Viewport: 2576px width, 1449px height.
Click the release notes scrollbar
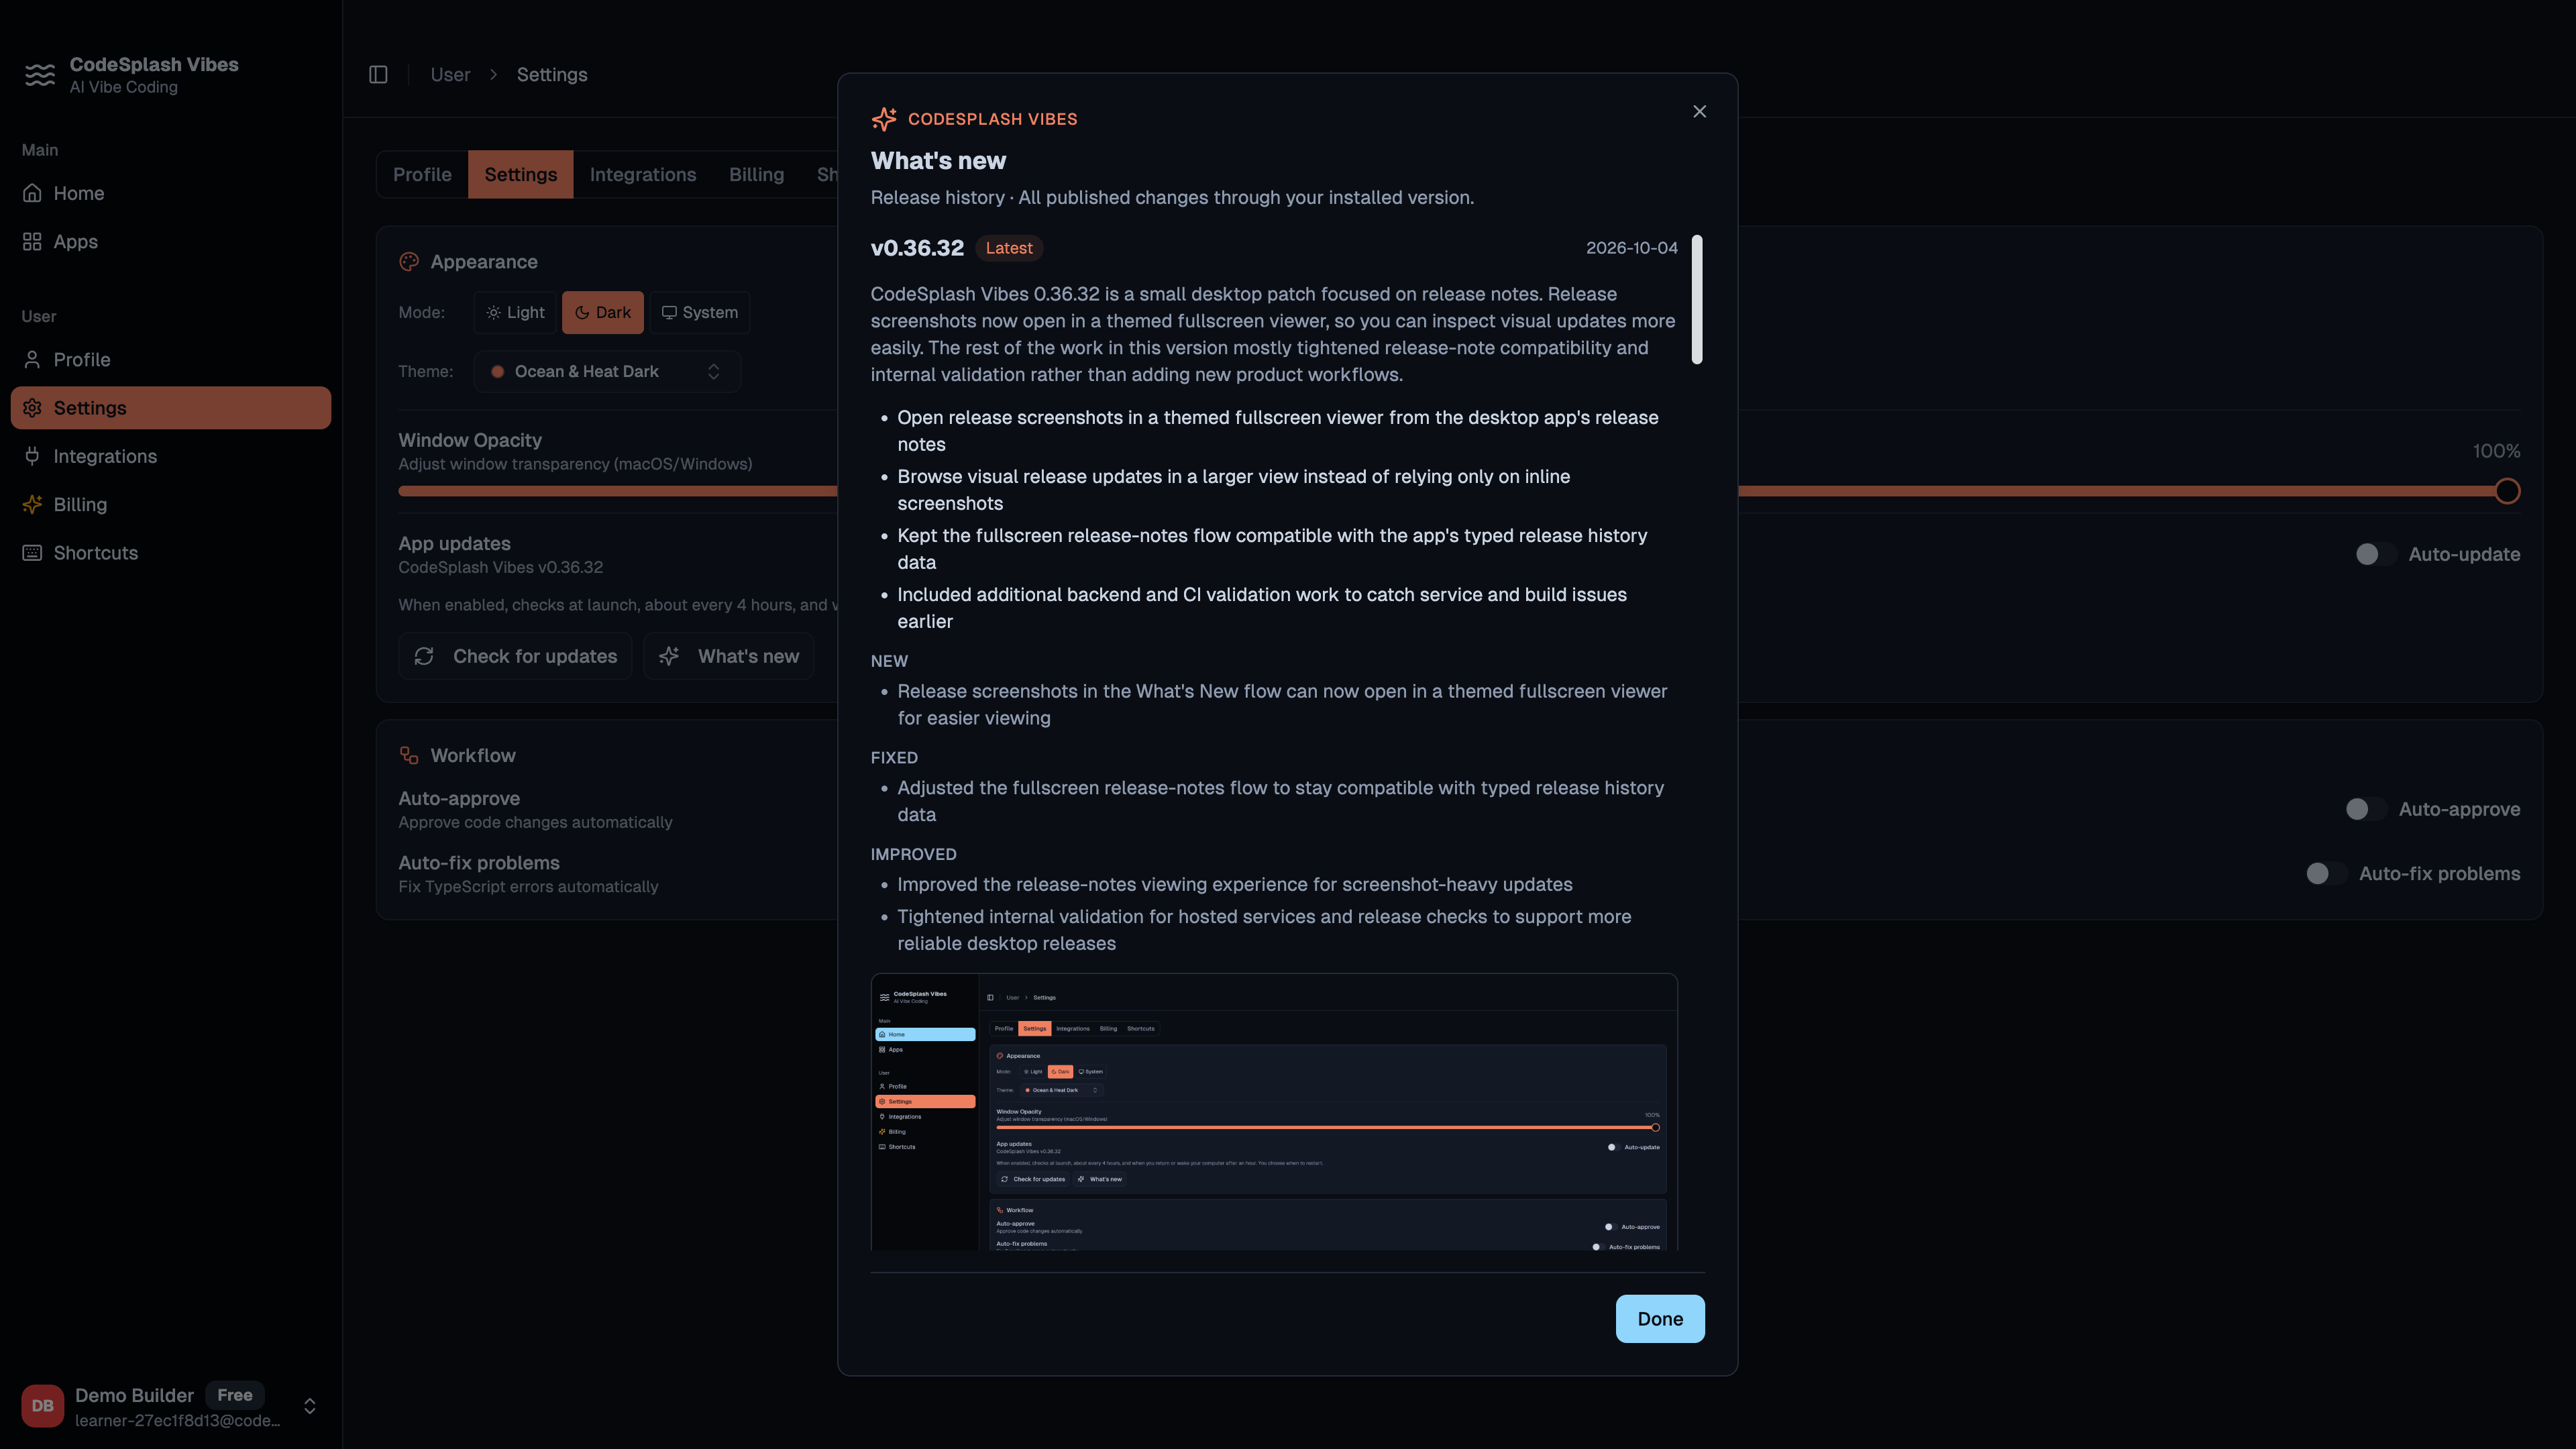[x=1697, y=300]
